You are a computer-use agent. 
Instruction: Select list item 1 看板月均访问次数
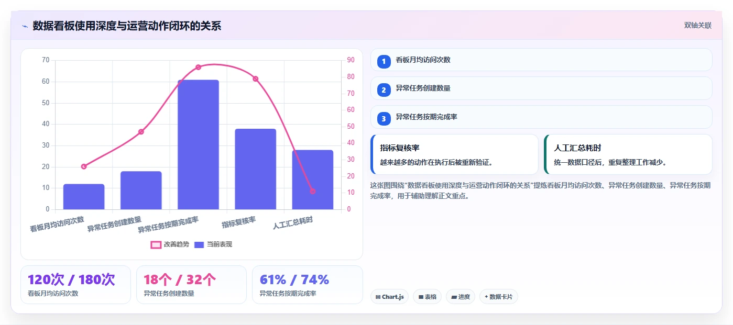click(541, 60)
